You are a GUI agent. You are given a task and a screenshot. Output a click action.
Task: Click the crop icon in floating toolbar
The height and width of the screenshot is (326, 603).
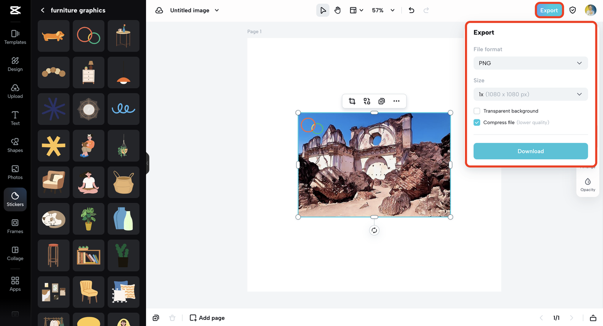352,101
